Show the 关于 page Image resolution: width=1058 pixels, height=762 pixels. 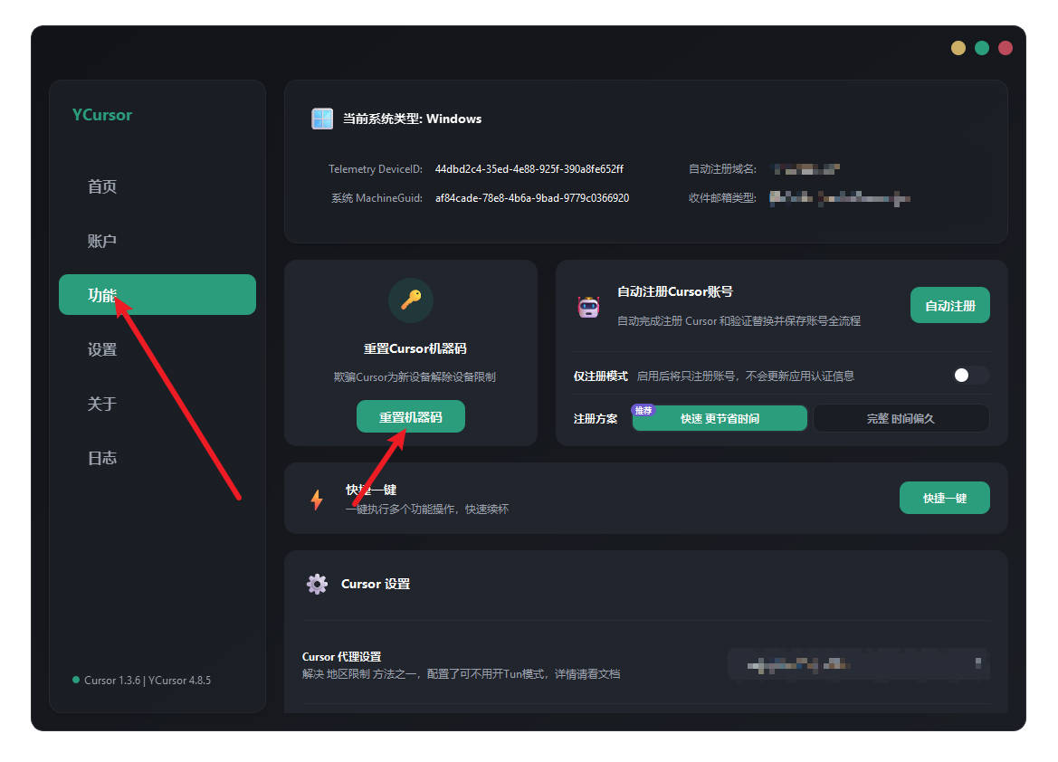tap(102, 404)
